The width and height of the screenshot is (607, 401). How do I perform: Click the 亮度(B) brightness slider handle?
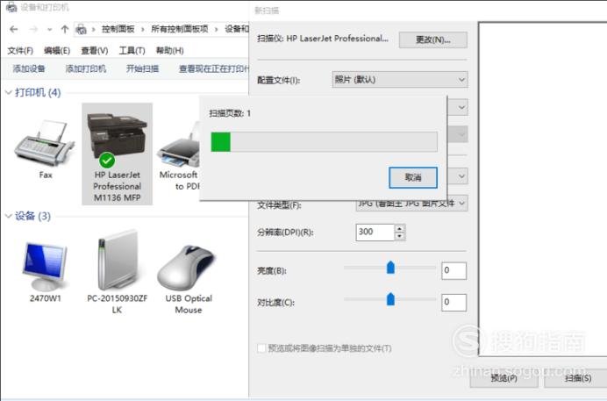(x=390, y=268)
